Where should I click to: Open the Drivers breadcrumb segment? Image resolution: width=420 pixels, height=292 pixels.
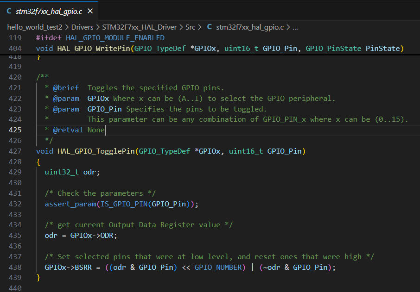[x=82, y=27]
